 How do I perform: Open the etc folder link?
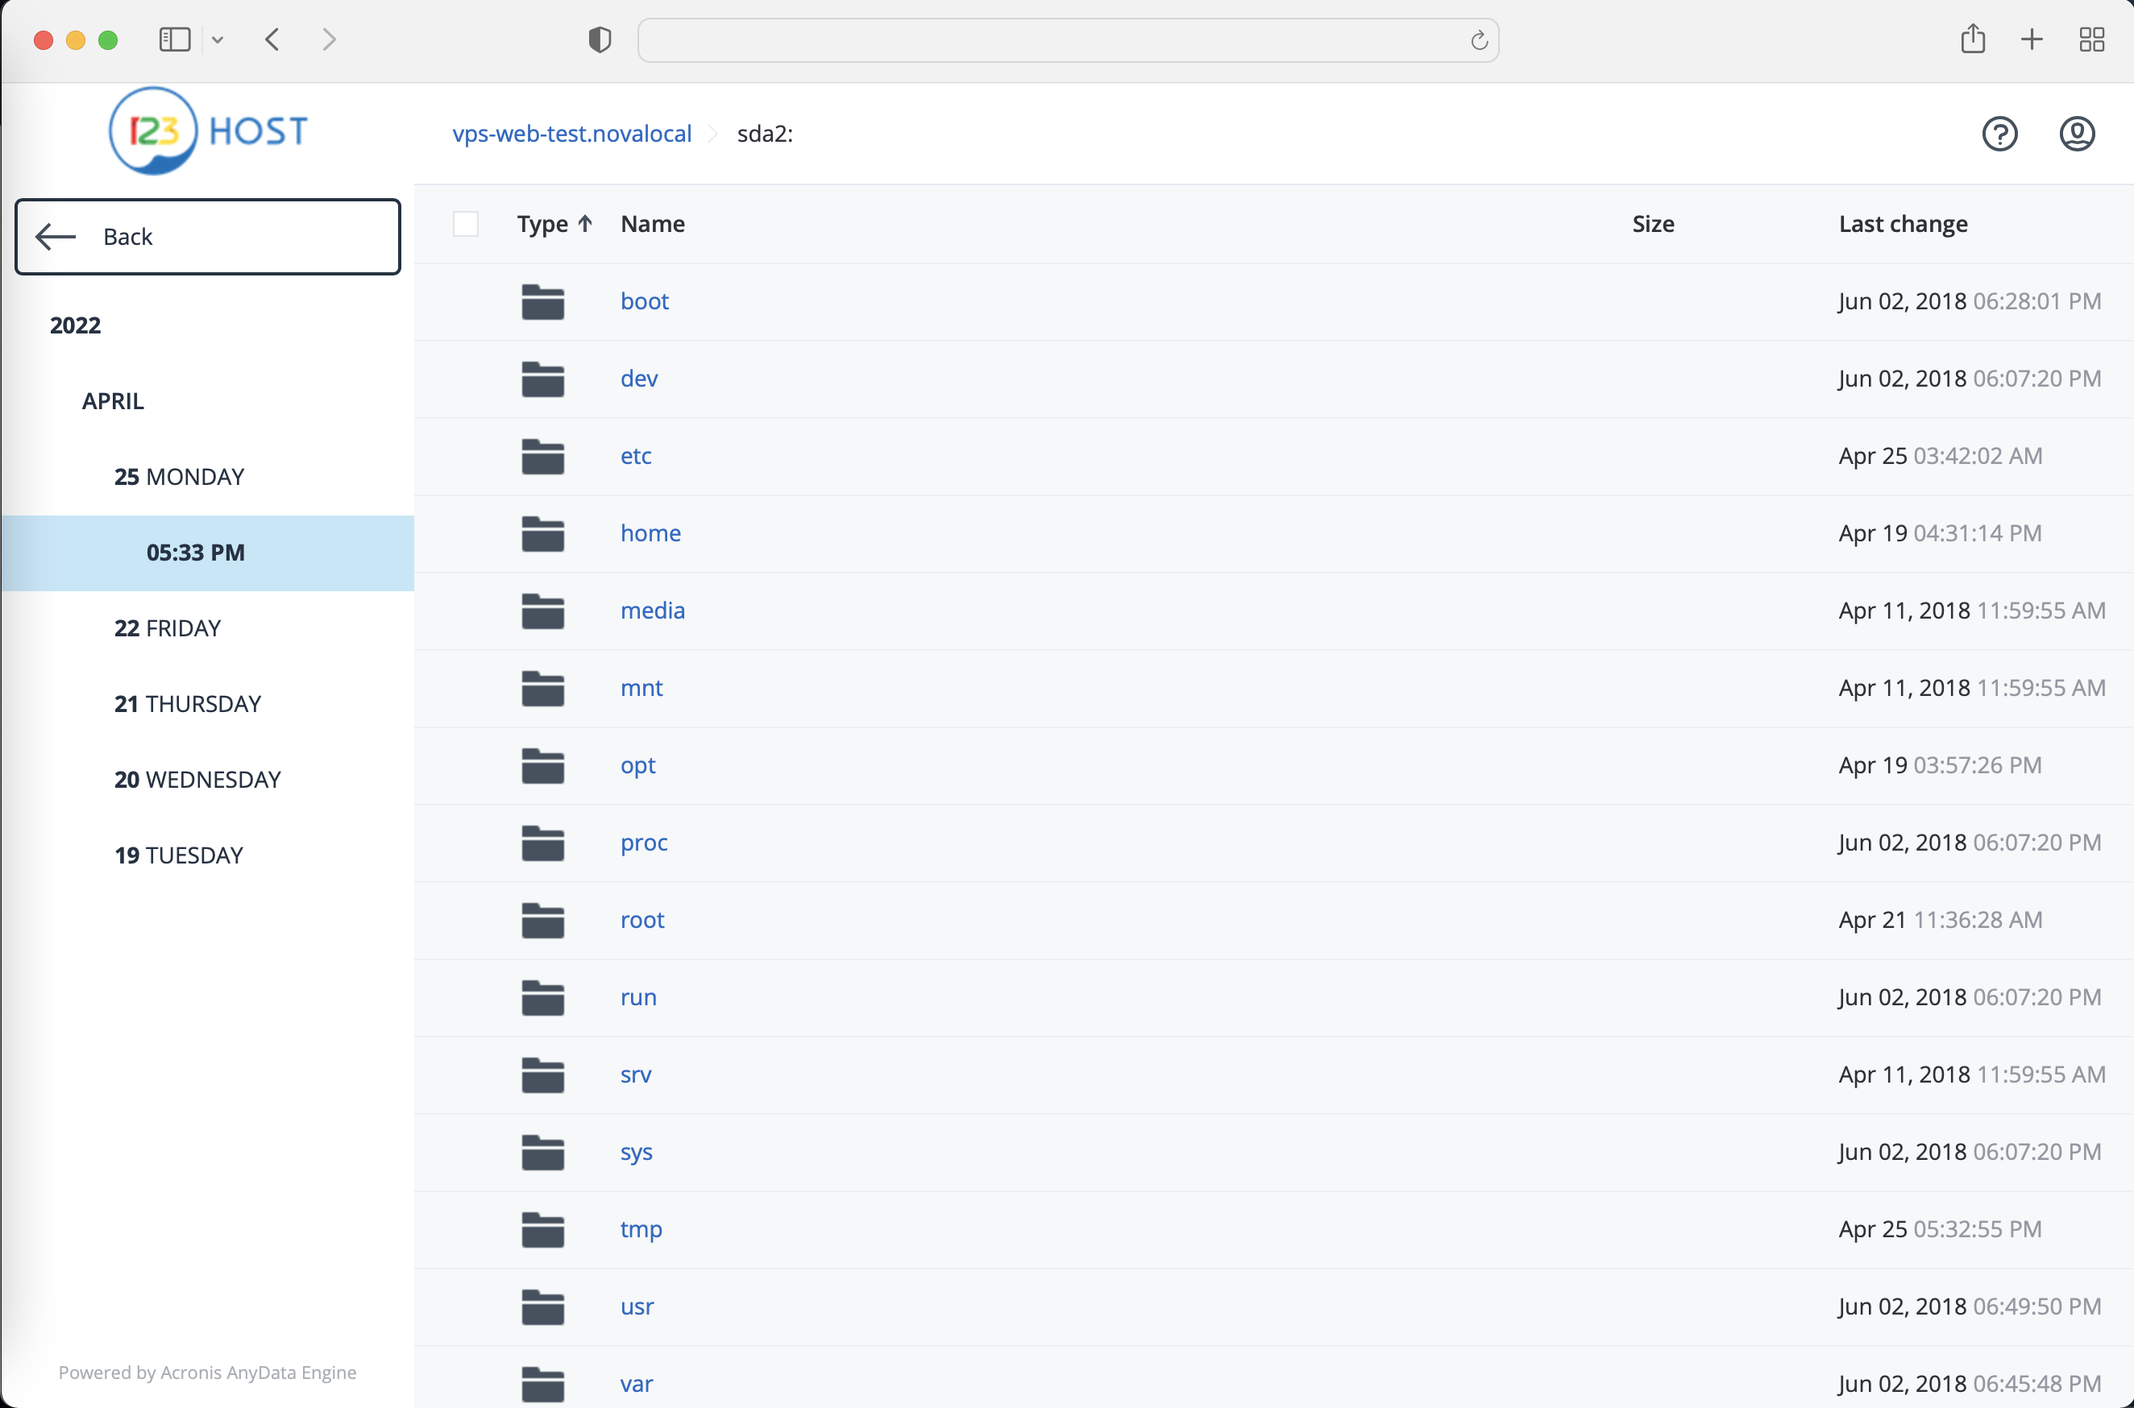click(x=635, y=455)
